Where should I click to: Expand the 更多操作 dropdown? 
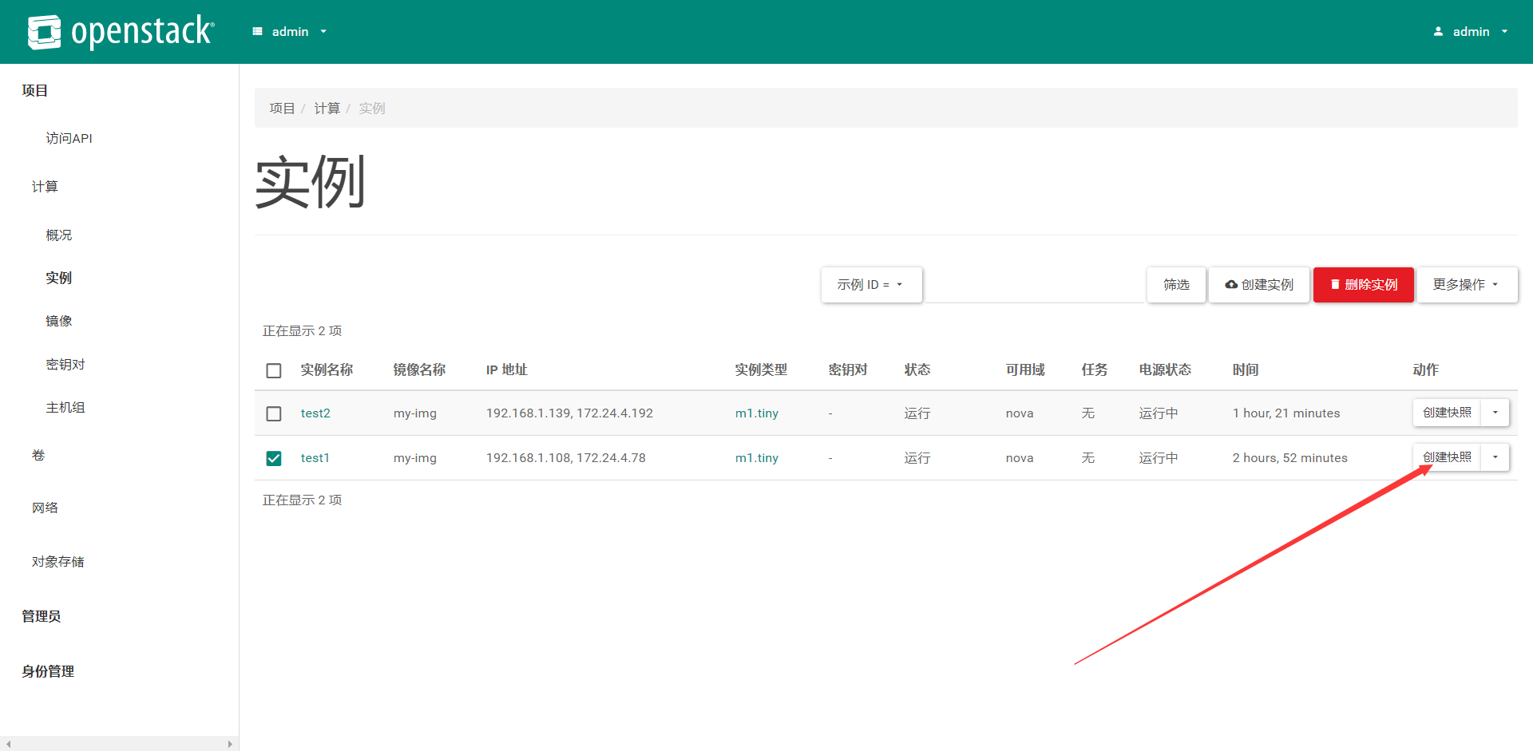1467,285
